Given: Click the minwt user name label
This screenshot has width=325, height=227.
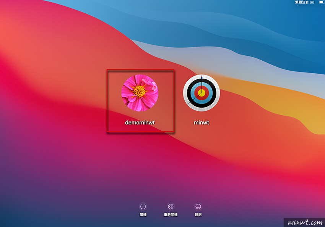Looking at the screenshot, I should [201, 122].
